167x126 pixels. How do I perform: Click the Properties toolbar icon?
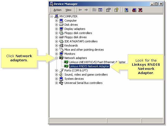pyautogui.click(x=108, y=10)
